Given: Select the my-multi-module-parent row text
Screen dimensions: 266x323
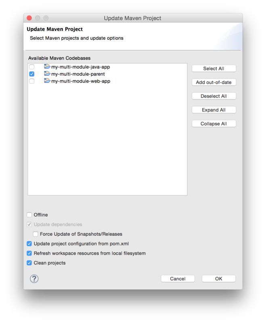Looking at the screenshot, I should click(x=78, y=74).
